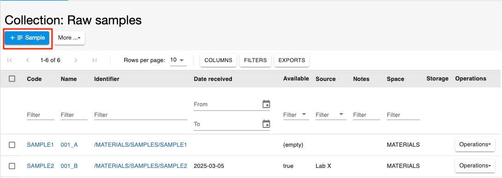Open the Source filter dropdown
The height and width of the screenshot is (178, 502).
pos(331,115)
